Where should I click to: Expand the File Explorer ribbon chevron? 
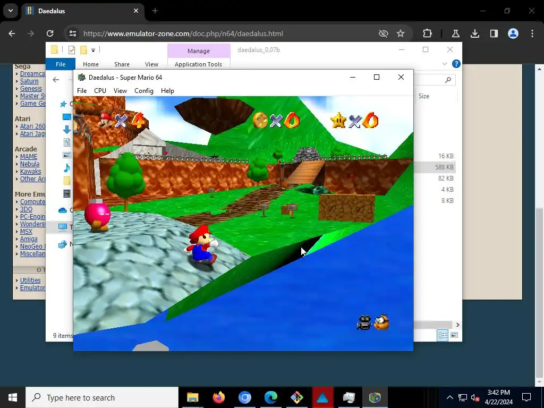(x=445, y=64)
